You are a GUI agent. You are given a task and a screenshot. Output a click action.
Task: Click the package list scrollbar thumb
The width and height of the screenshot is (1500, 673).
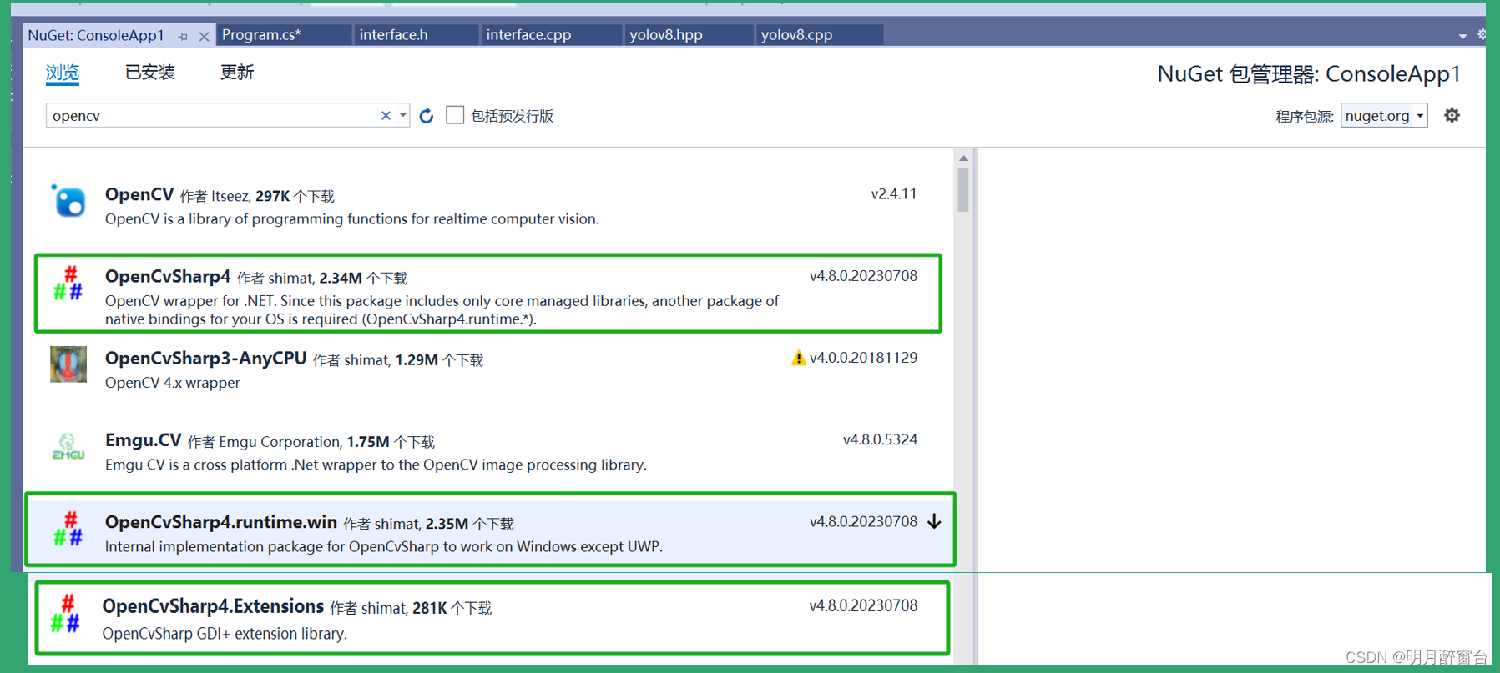tap(963, 190)
